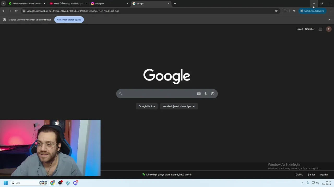Screen dimensions: 334x187
Task: Open the Google account avatar "y"
Action: tap(329, 29)
